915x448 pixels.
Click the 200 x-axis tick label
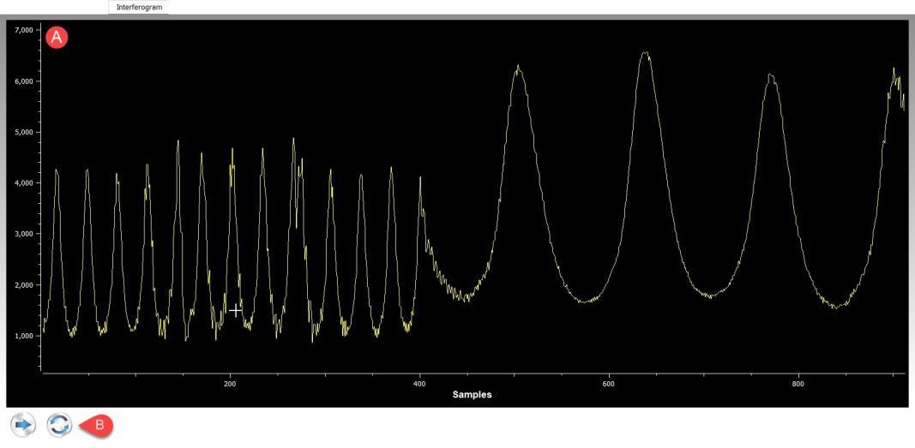coord(230,385)
